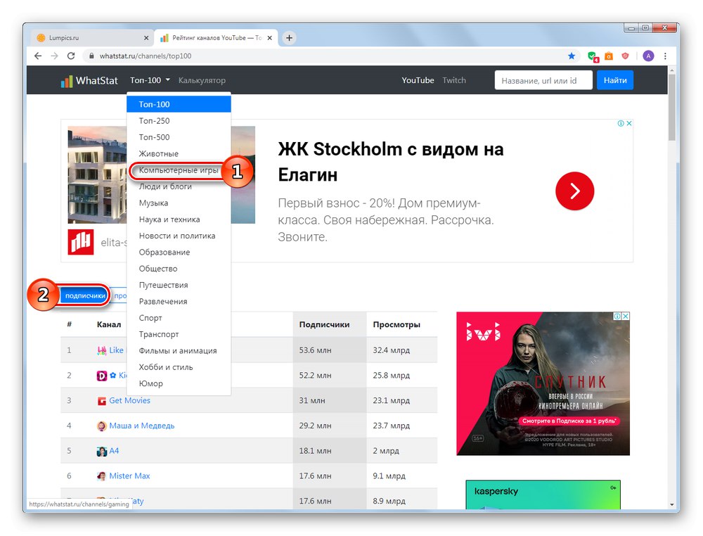Open the Калькулятор link

tap(202, 81)
